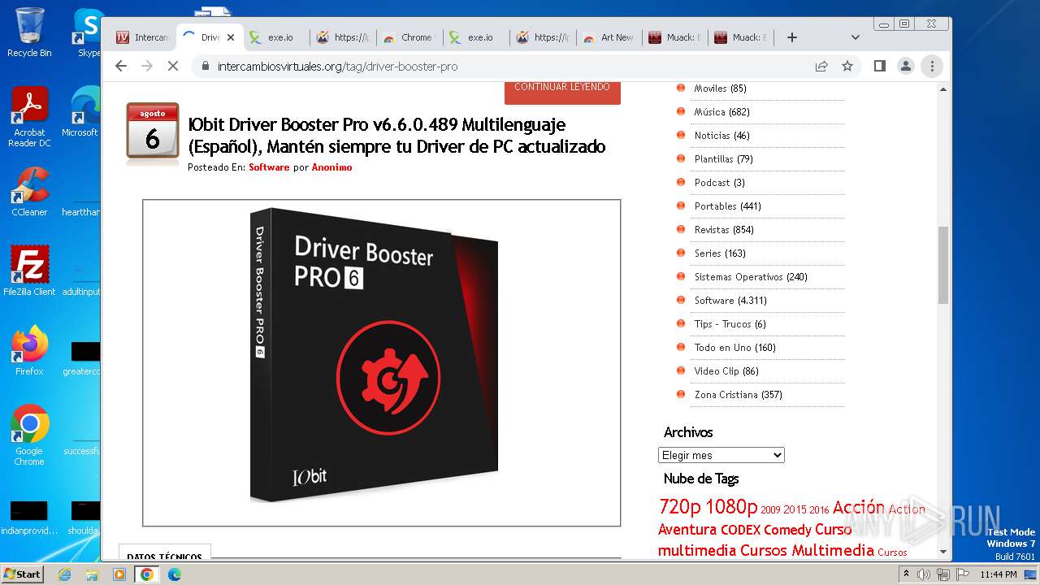Screen dimensions: 1040x585
Task: Open Chrome's three-dot menu
Action: 932,66
